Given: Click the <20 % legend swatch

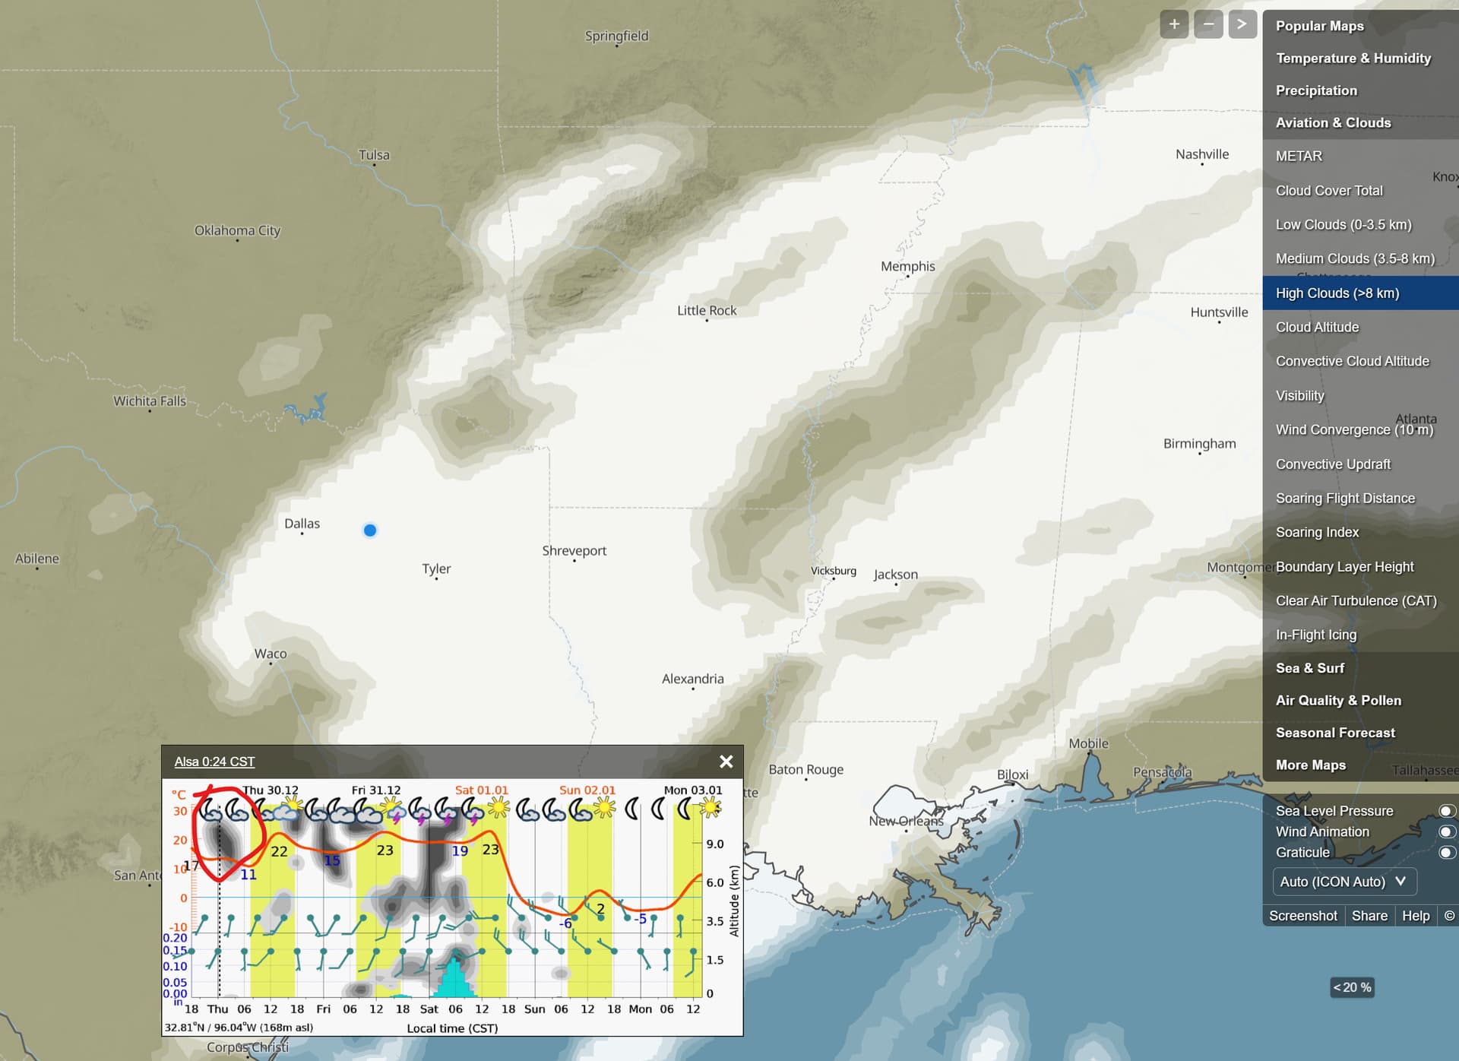Looking at the screenshot, I should tap(1352, 987).
